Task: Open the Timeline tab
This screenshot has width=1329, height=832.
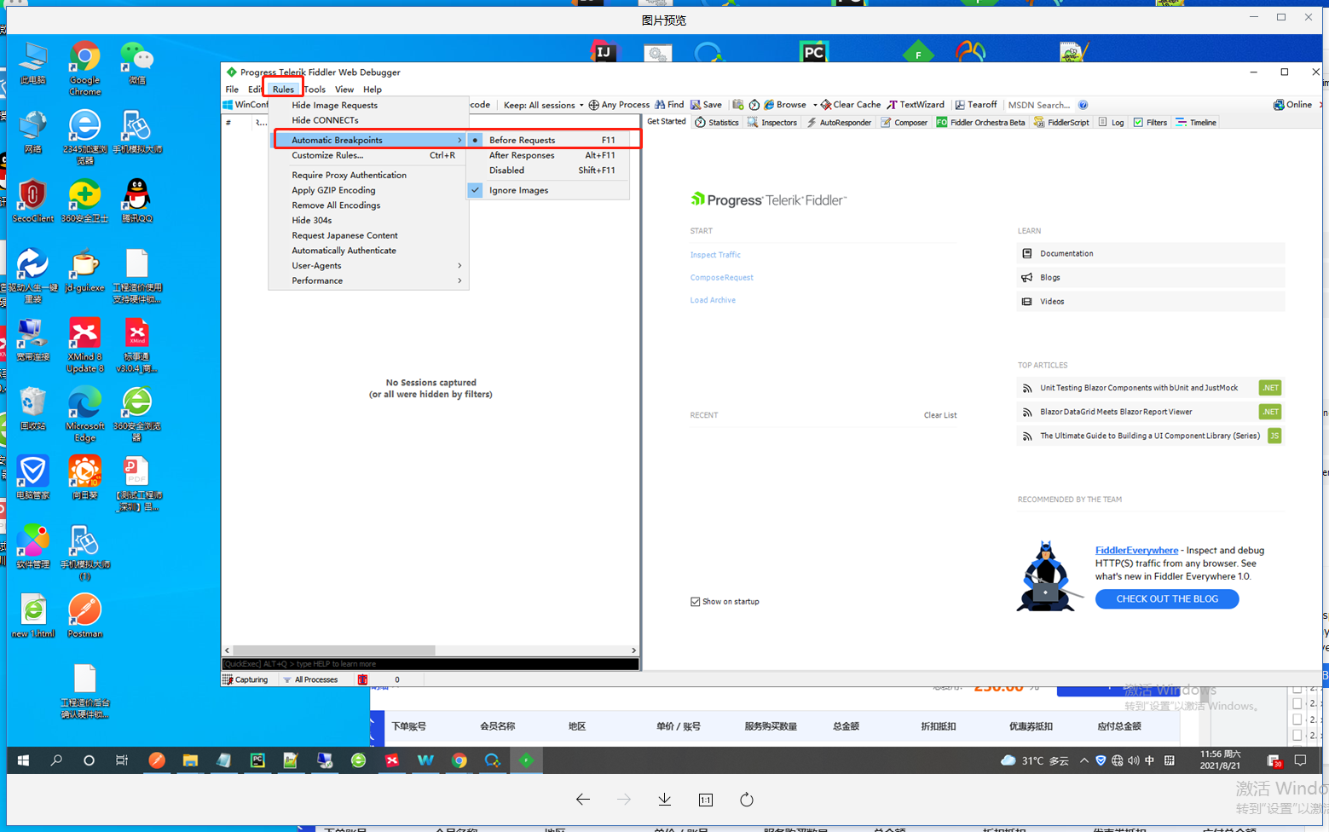Action: tap(1196, 123)
